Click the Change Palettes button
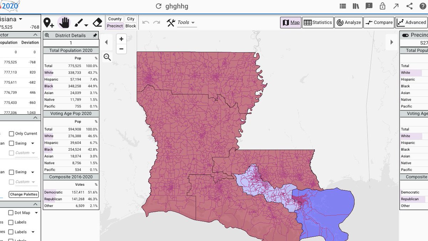This screenshot has width=428, height=241. [x=24, y=195]
